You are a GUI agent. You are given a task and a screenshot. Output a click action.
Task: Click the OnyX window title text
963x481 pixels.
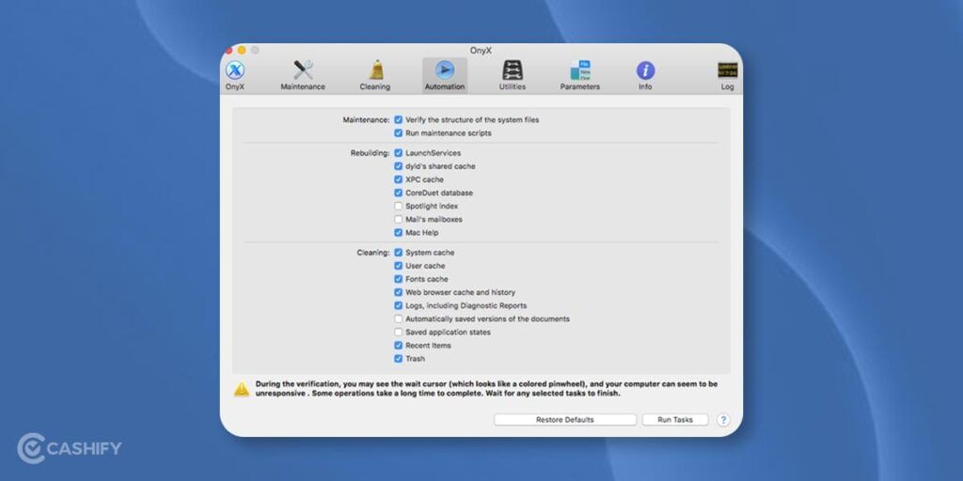click(x=481, y=51)
